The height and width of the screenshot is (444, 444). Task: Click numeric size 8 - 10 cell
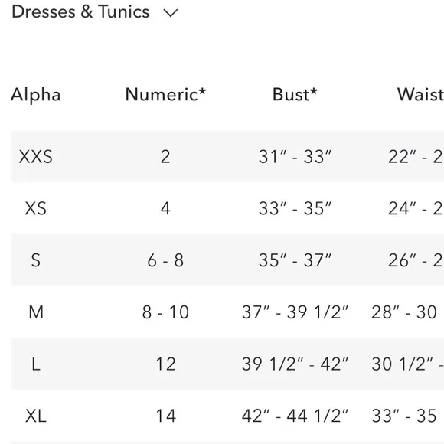point(165,312)
